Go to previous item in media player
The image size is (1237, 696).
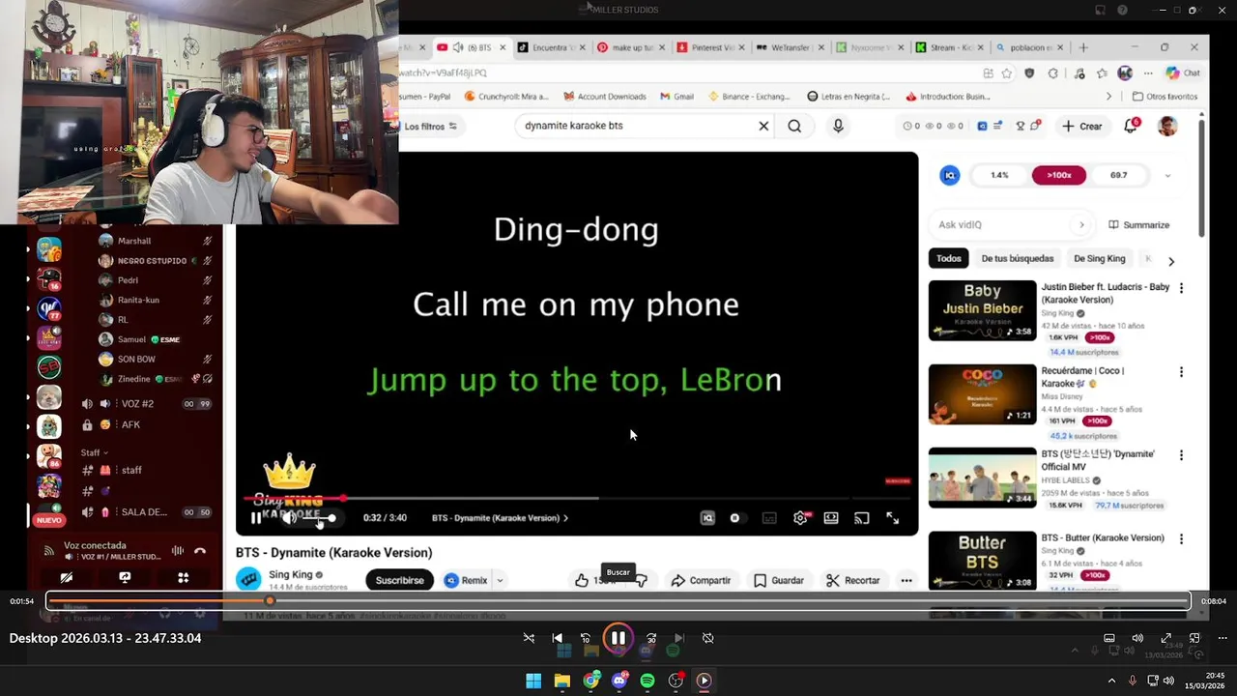click(x=557, y=638)
